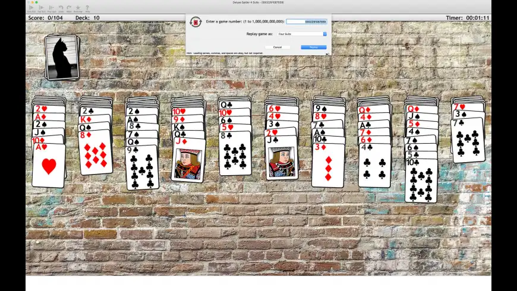Click the 9 of spades card
Image resolution: width=517 pixels, height=291 pixels.
click(x=329, y=109)
